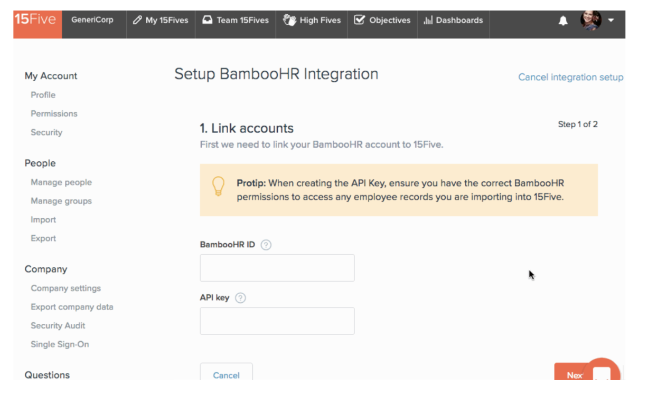Select the pencil icon beside My 15Fives
Screen dimensions: 657x405
click(x=136, y=20)
